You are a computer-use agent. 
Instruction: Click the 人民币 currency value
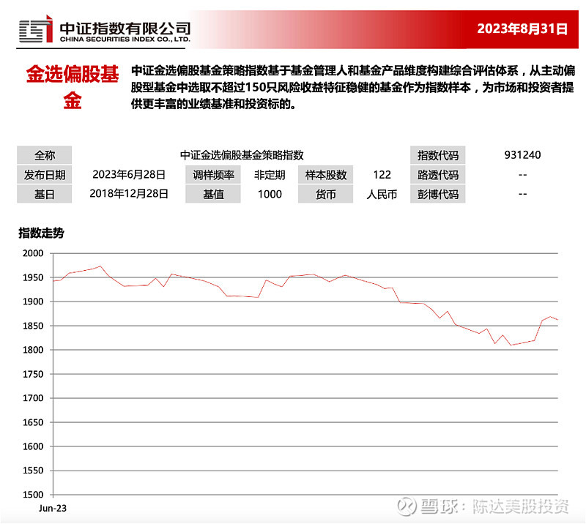(382, 195)
